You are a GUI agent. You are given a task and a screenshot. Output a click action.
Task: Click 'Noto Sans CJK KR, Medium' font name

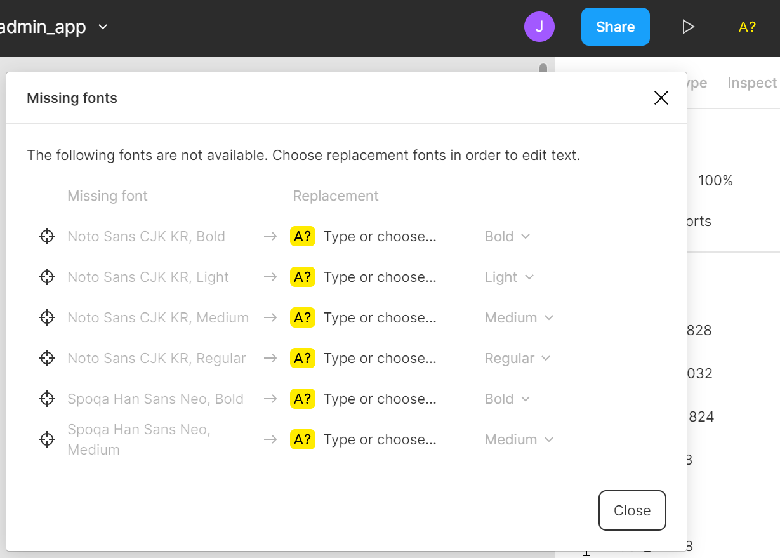tap(158, 317)
